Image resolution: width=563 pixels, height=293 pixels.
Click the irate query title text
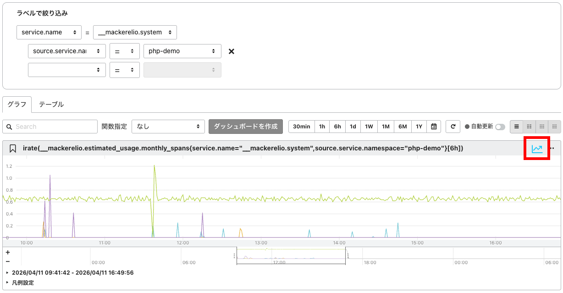tap(243, 149)
